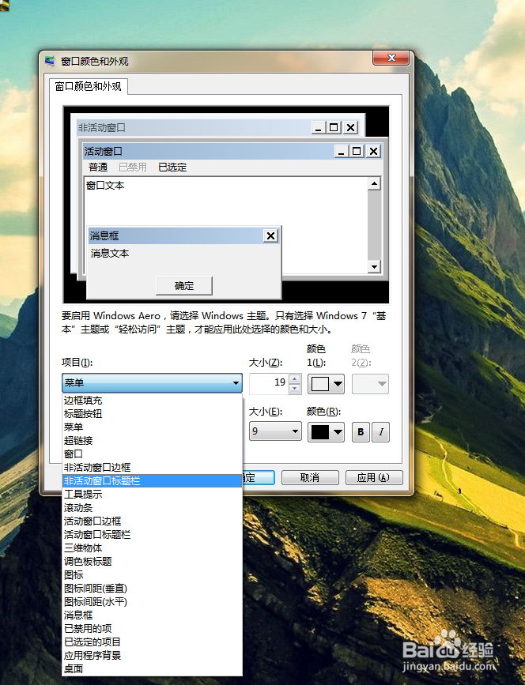Image resolution: width=525 pixels, height=685 pixels.
Task: Click inactive preview window close icon
Action: 350,127
